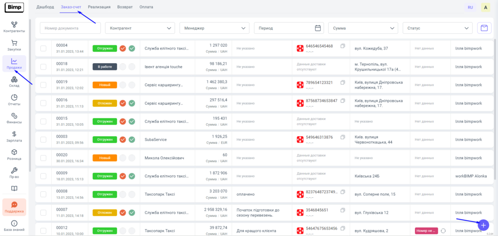Switch to the Реализация tab
Screen dimensions: 498x236
click(99, 7)
